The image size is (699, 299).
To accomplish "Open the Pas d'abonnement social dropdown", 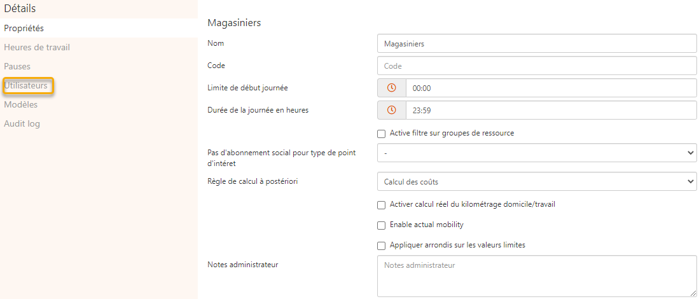I will point(537,153).
